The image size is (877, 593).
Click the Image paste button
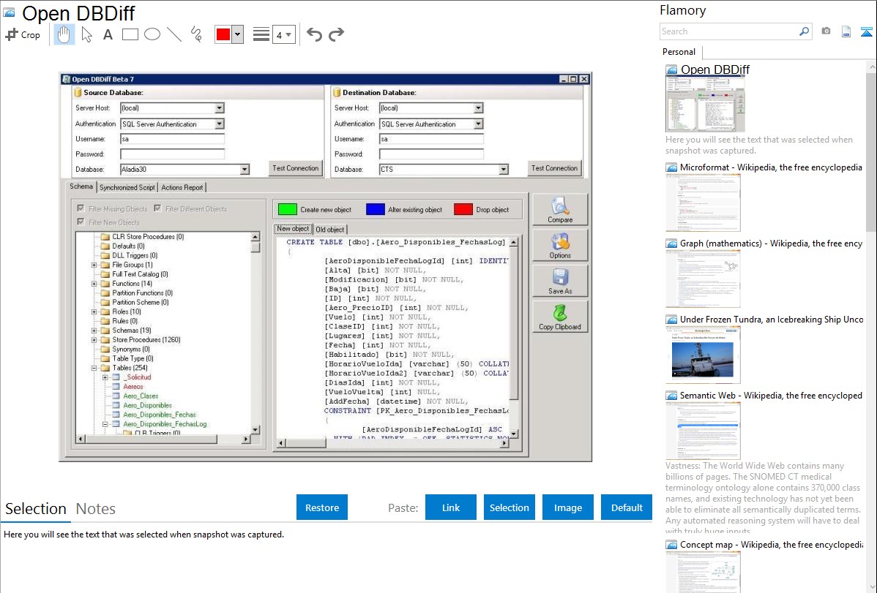[x=567, y=507]
